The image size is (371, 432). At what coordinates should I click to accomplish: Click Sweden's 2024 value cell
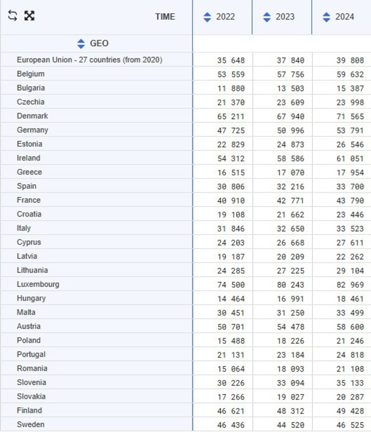pos(351,424)
